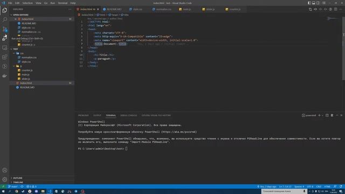This screenshot has width=345, height=194.
Task: Click the CRLF end-of-line setting
Action: click(319, 186)
